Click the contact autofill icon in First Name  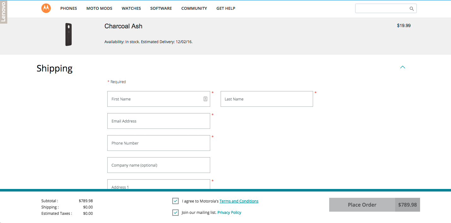[205, 99]
